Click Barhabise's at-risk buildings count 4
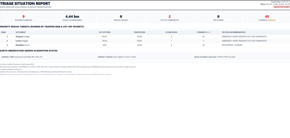The image size is (290, 138). [x=172, y=45]
